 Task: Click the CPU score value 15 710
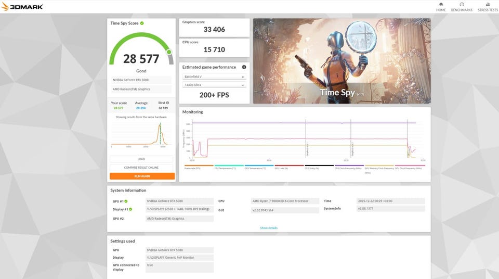[214, 50]
